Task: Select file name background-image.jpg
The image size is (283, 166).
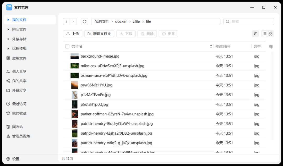Action: click(x=100, y=56)
